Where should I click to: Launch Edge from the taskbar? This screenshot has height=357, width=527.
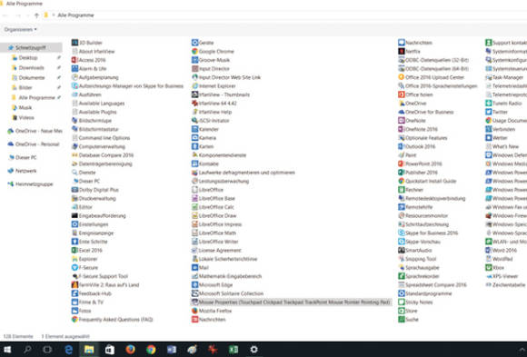click(68, 350)
